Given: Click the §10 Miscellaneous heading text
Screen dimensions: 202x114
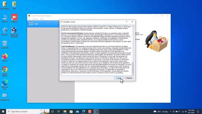Looking at the screenshot, I should (x=68, y=46).
